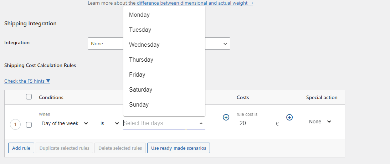Focus the rule cost is input field

257,123
